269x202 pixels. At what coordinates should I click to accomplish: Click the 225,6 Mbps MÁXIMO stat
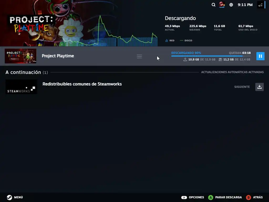[x=198, y=27]
